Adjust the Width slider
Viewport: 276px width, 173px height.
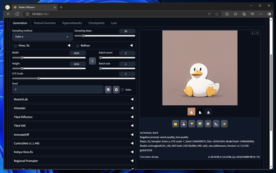point(49,58)
